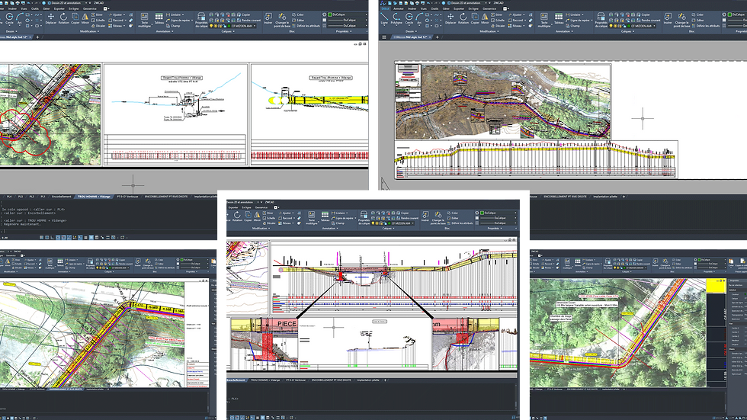Open Geoservice ribbon tab in top-right window

click(489, 8)
